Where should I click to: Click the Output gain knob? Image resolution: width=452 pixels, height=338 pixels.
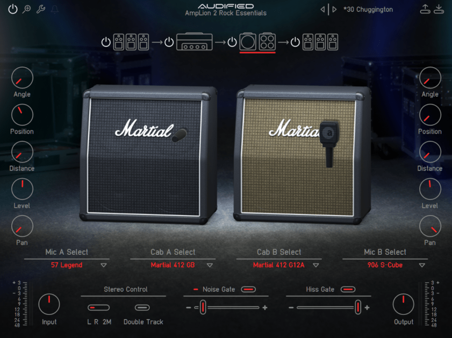click(403, 304)
